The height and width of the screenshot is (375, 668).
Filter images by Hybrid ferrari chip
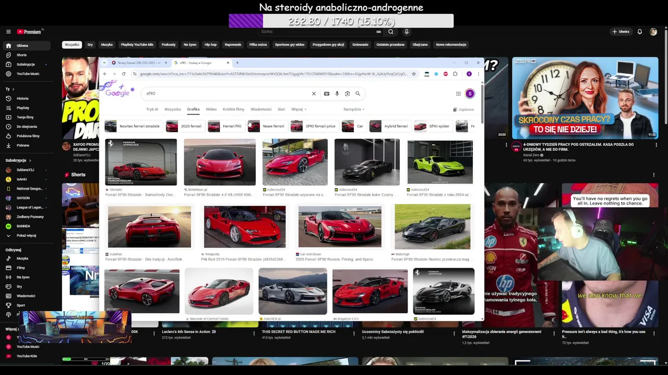(390, 126)
